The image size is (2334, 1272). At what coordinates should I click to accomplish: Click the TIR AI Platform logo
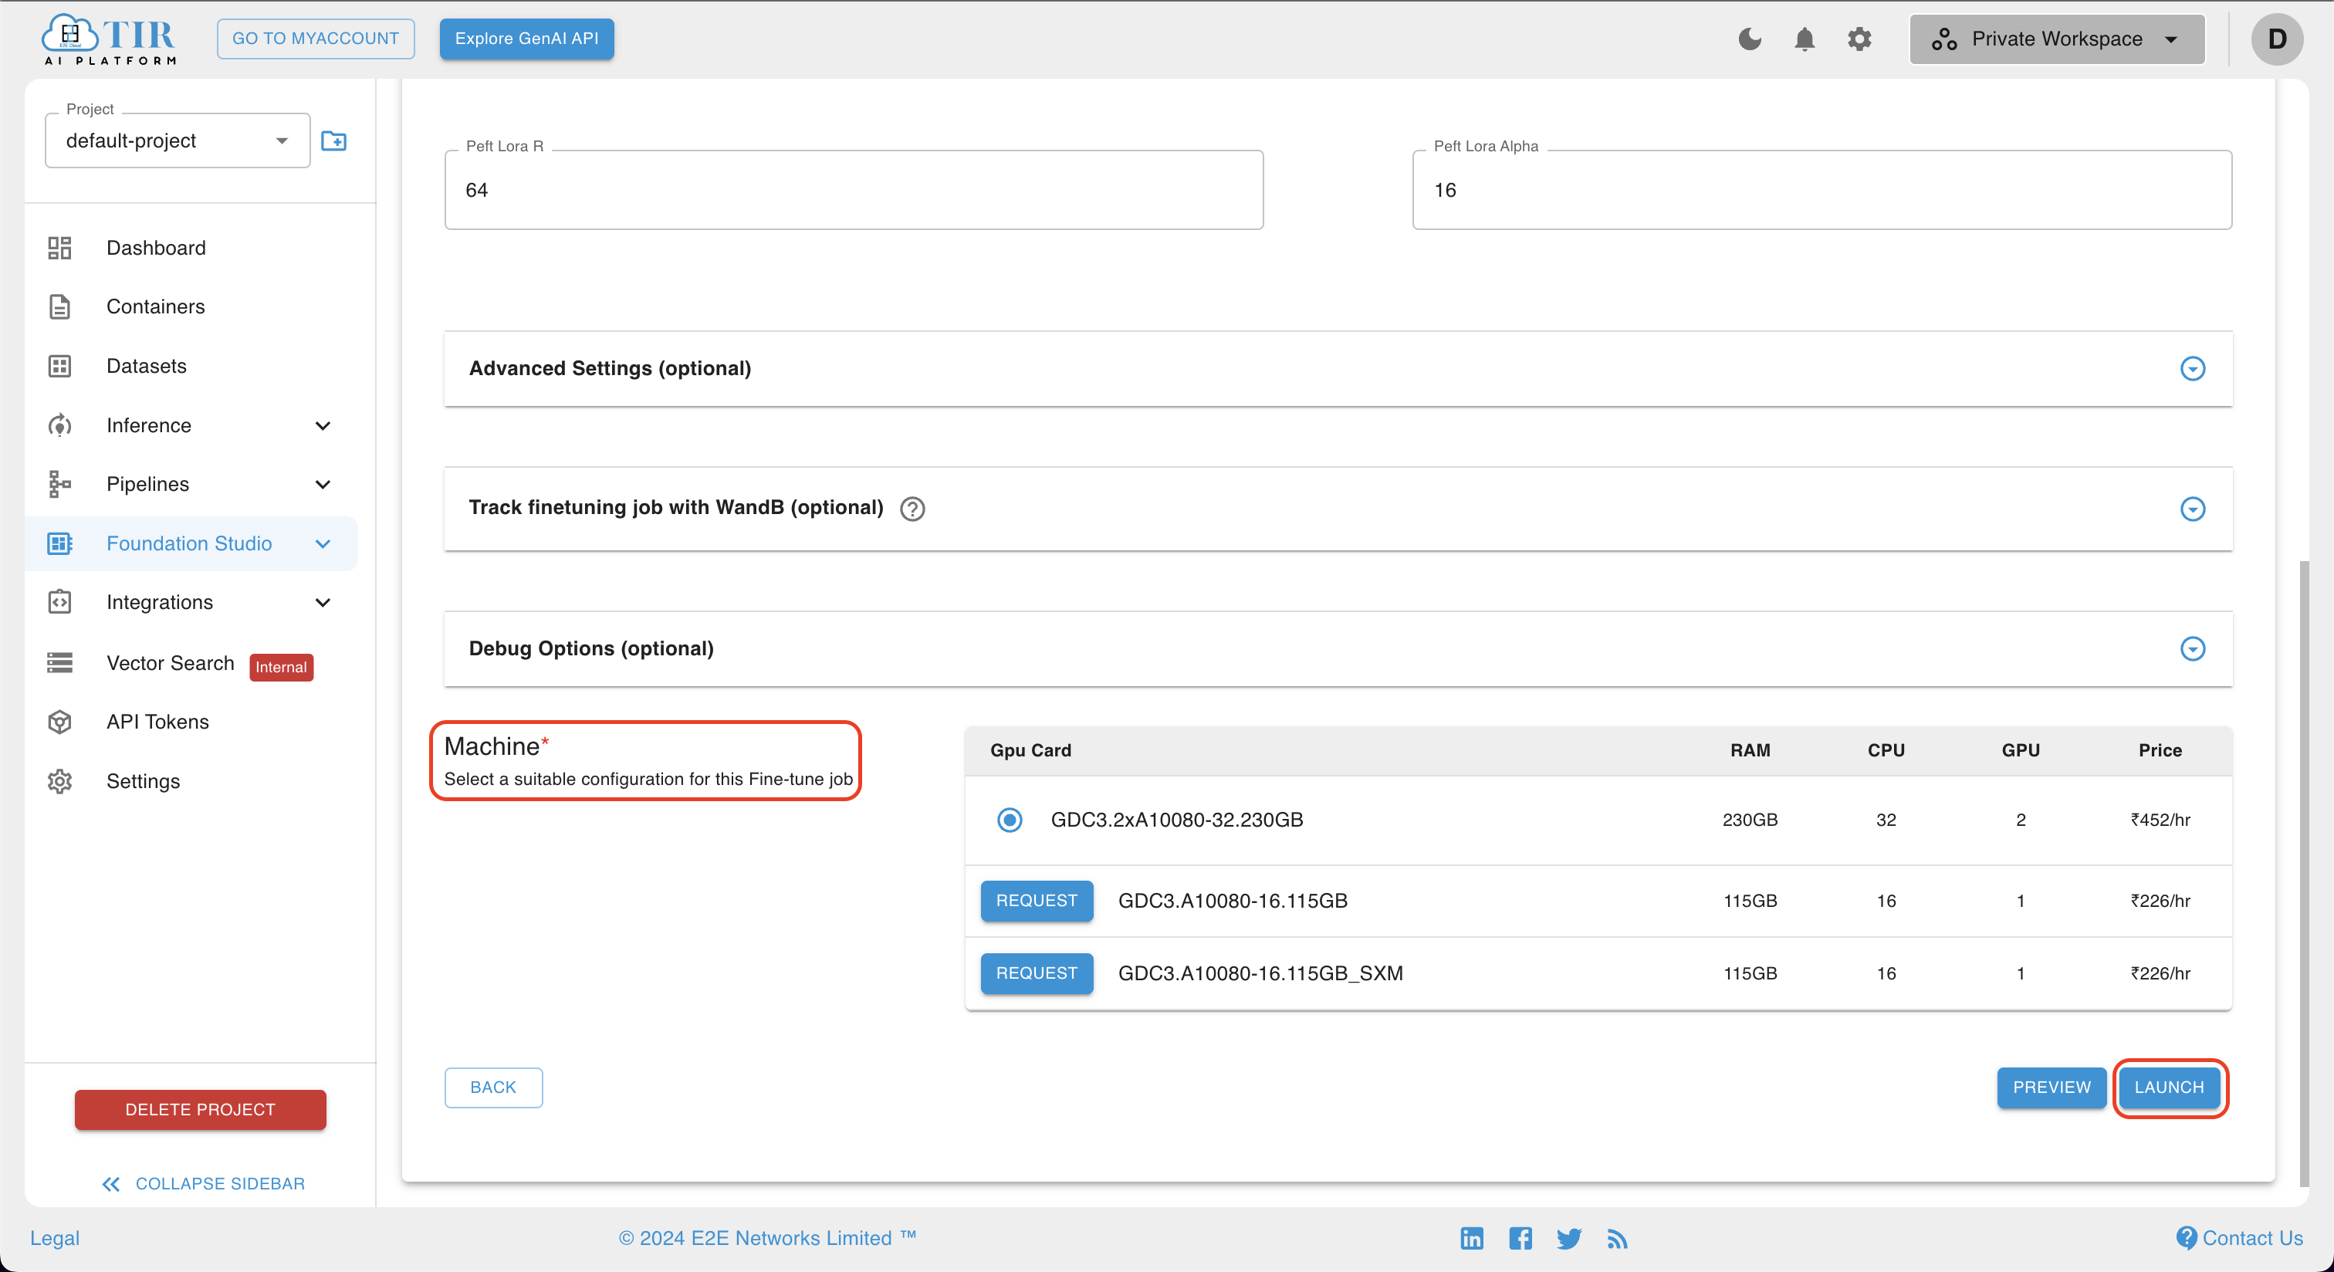tap(109, 39)
